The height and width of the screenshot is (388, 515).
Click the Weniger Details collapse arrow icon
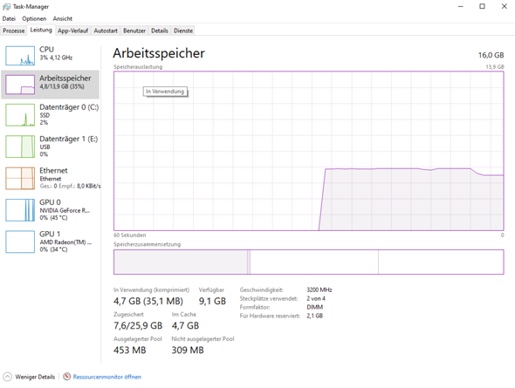7,377
